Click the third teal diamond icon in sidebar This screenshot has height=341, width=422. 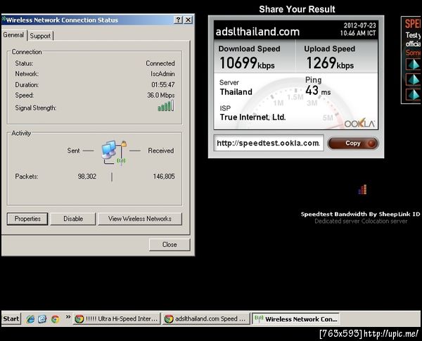[413, 94]
